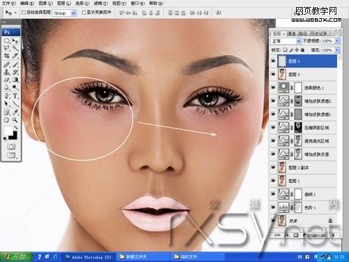Enable the auto-select layer checkbox
349x262 pixels.
tap(24, 13)
